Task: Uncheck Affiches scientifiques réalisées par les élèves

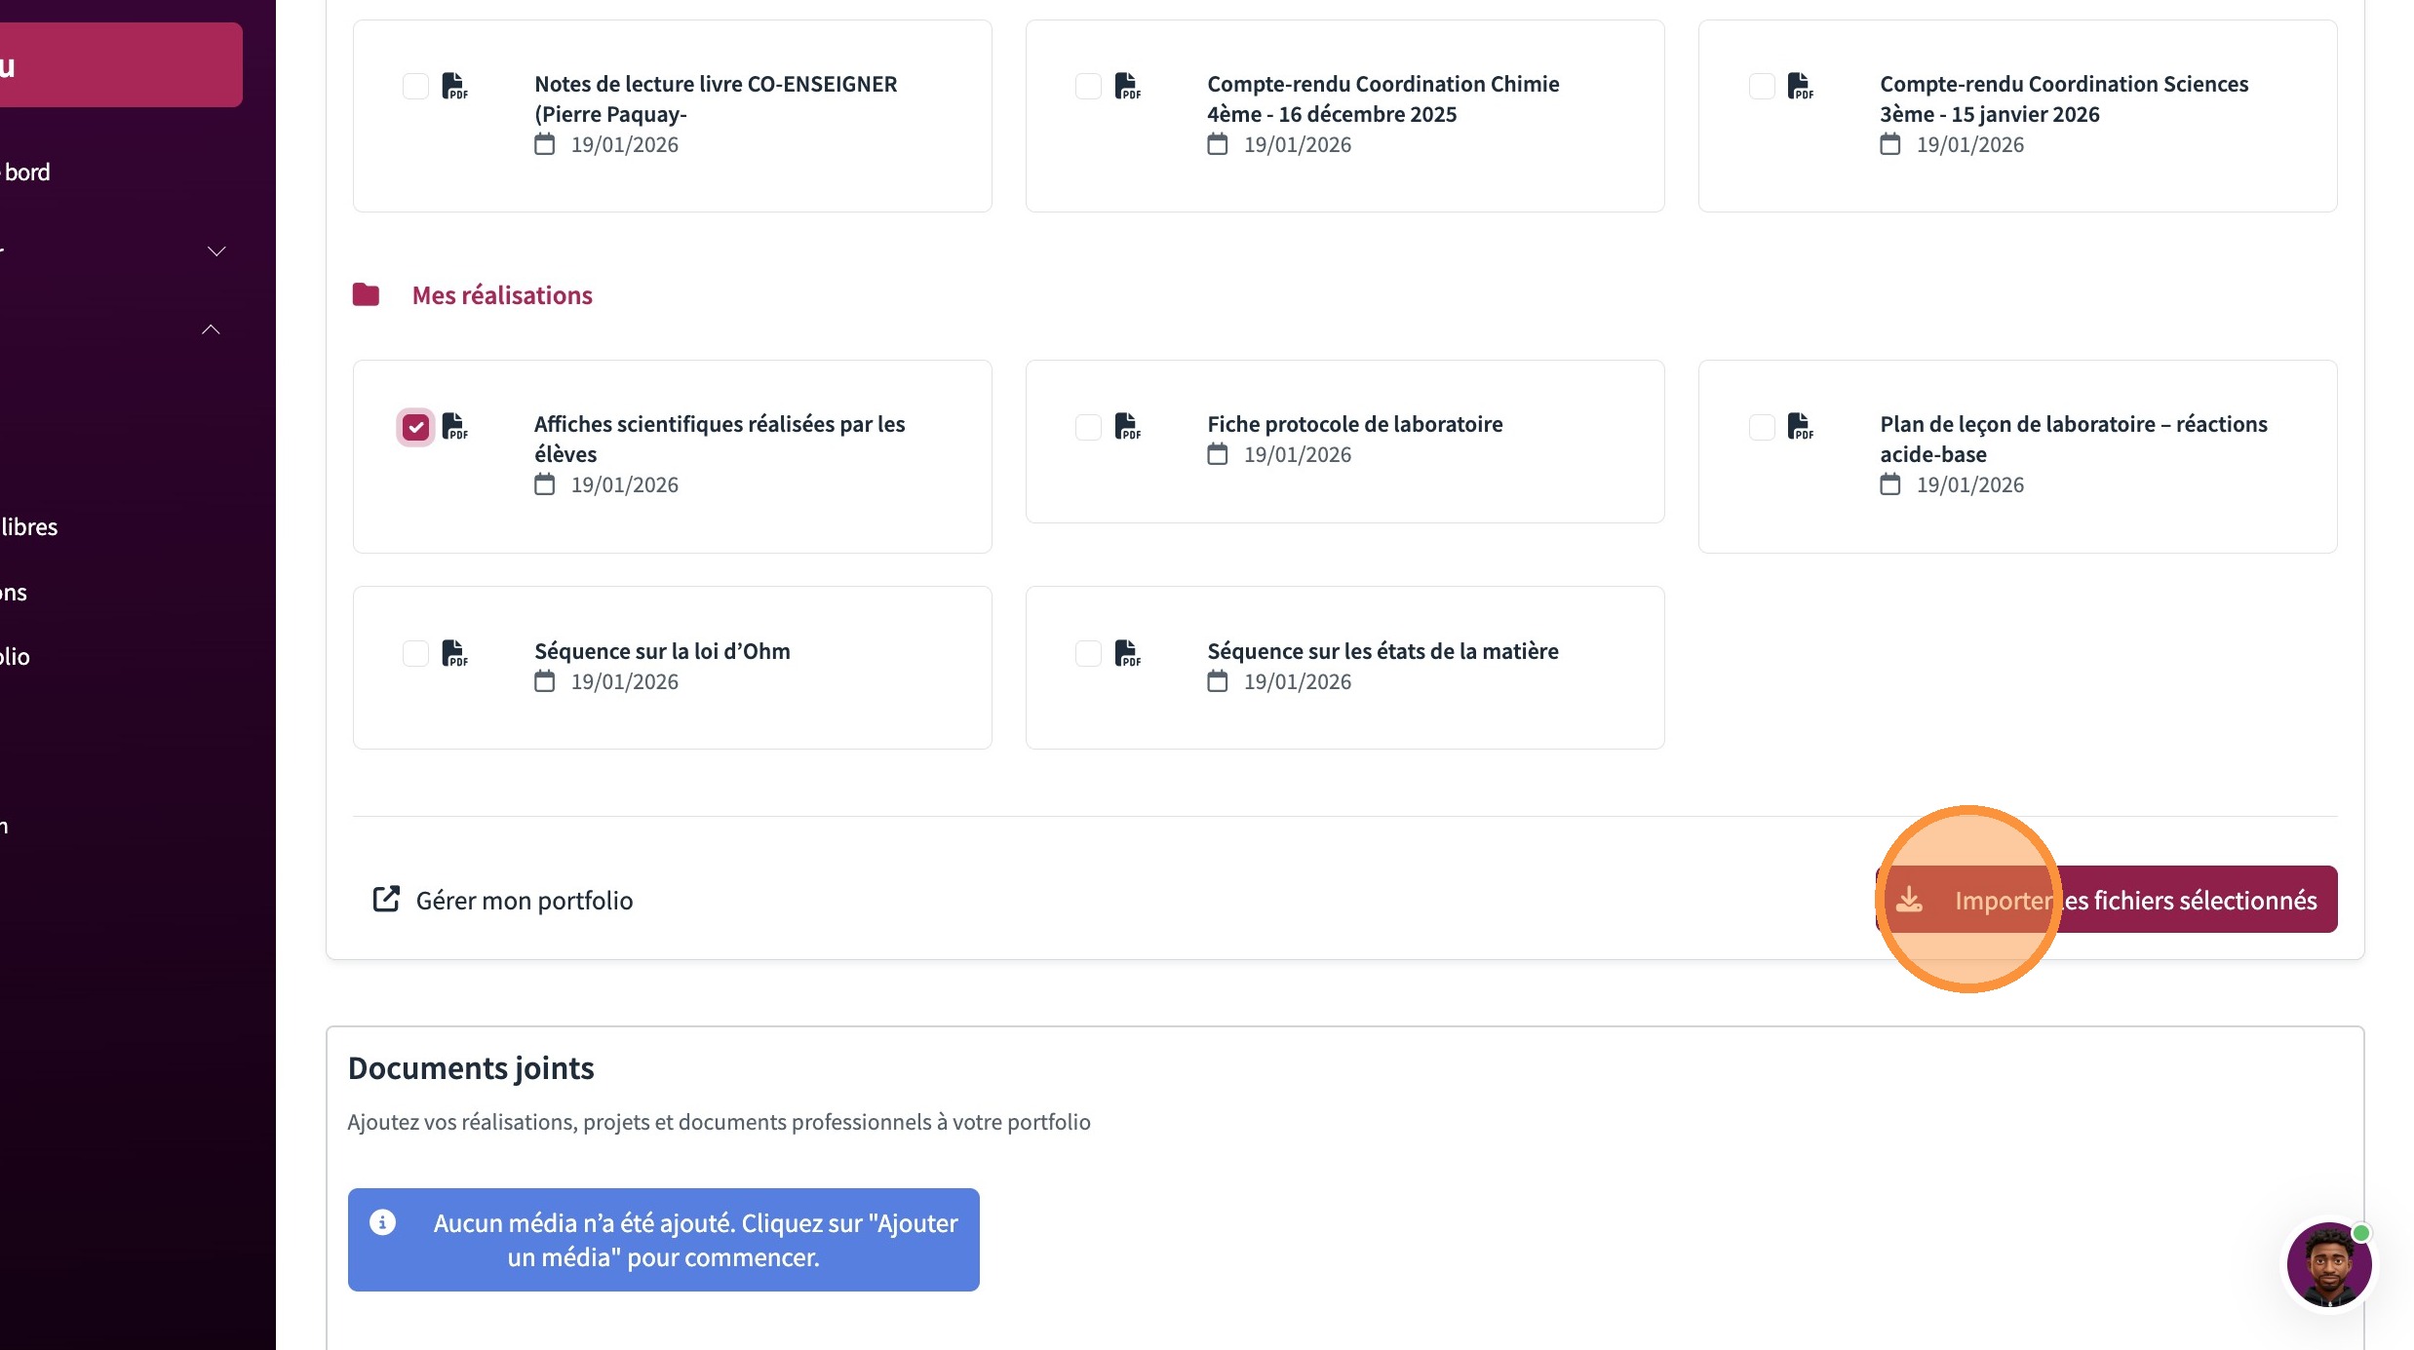Action: point(415,427)
